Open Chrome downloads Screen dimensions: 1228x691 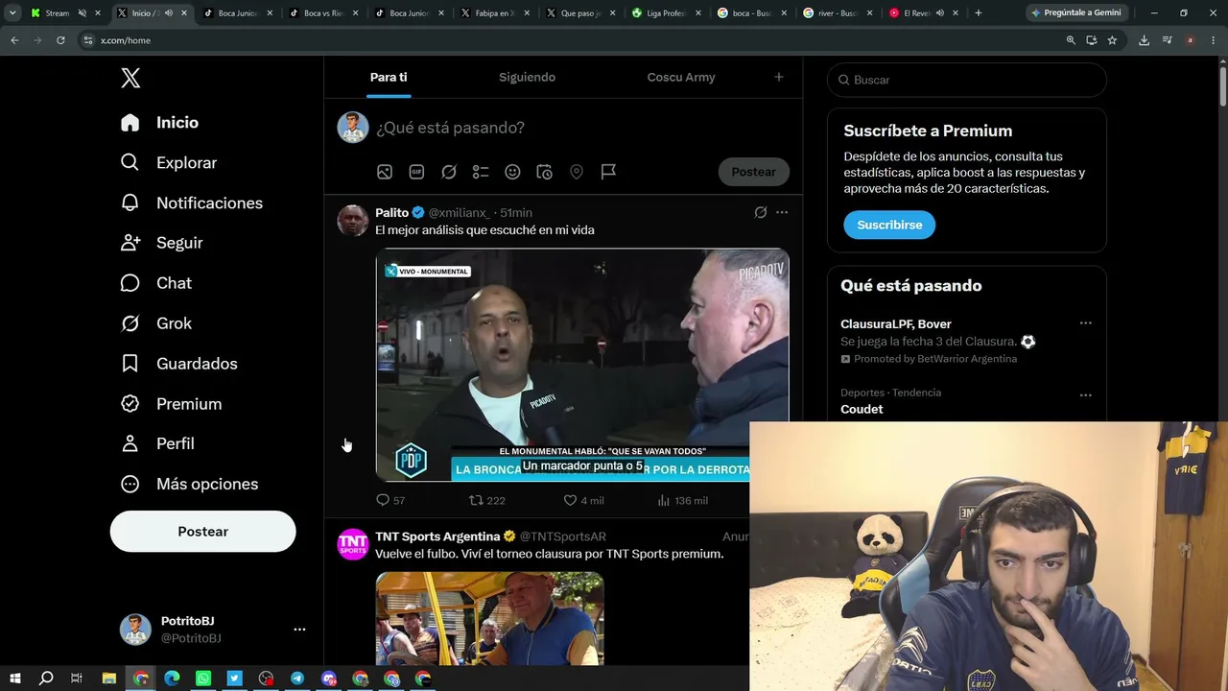click(1144, 40)
